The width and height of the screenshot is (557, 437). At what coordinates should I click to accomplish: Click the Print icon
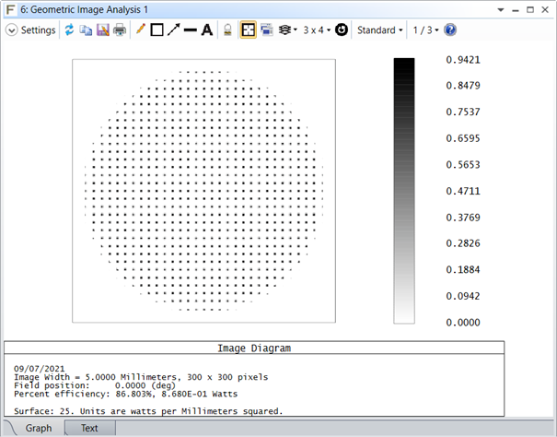point(119,30)
